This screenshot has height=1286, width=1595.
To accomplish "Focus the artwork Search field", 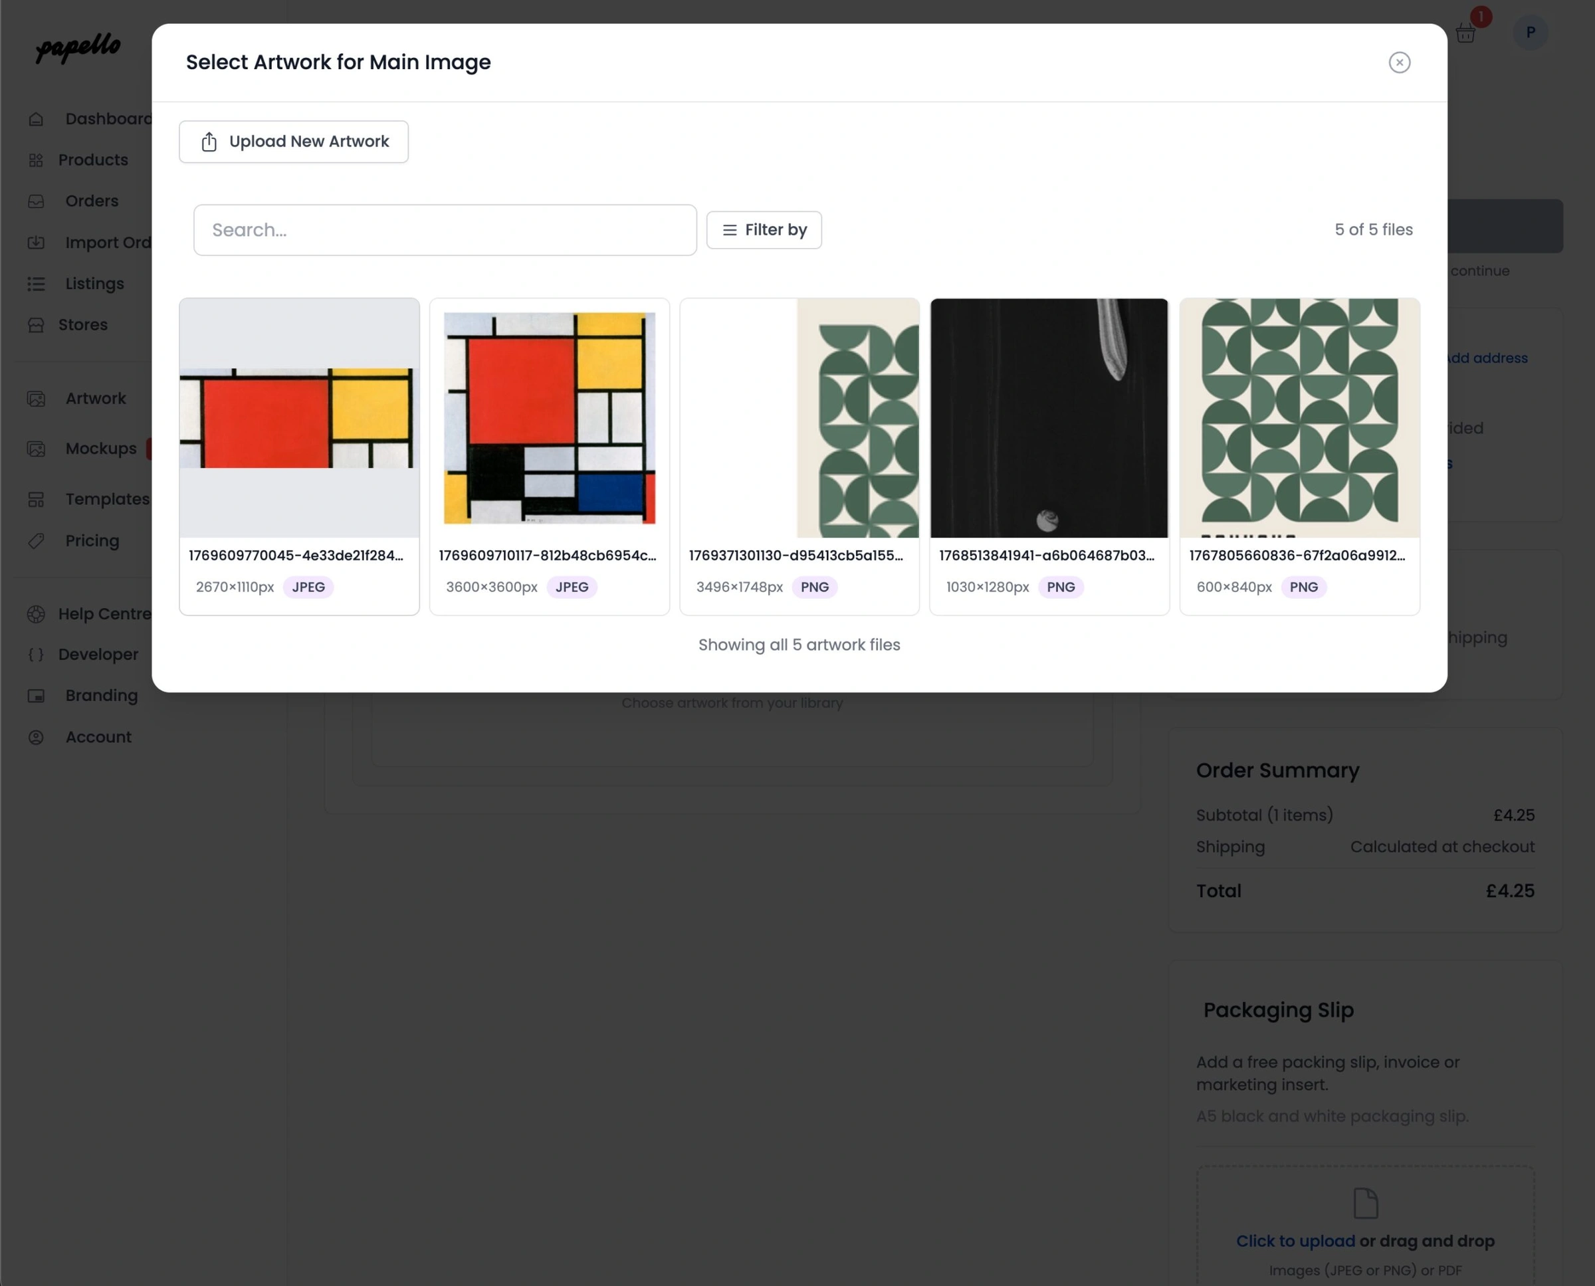I will click(x=445, y=231).
